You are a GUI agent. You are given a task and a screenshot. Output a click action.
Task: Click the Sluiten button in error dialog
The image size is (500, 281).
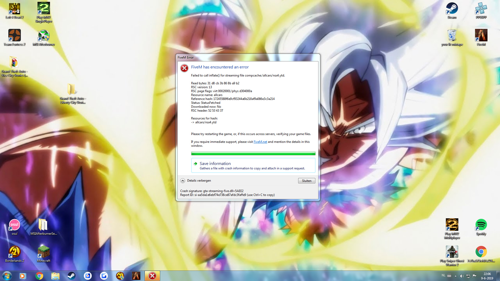click(x=307, y=181)
